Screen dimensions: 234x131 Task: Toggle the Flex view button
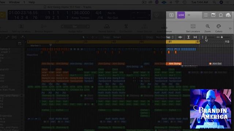coord(14,37)
